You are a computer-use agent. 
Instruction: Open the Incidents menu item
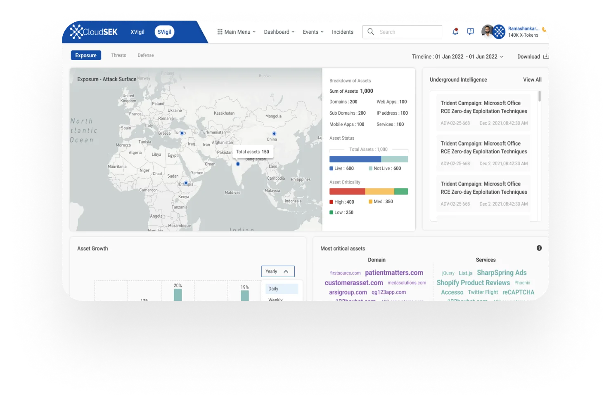(x=343, y=32)
